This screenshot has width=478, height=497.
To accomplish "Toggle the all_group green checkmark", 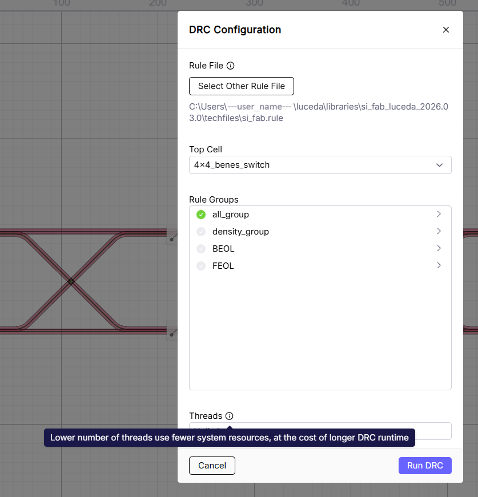I will pyautogui.click(x=201, y=215).
